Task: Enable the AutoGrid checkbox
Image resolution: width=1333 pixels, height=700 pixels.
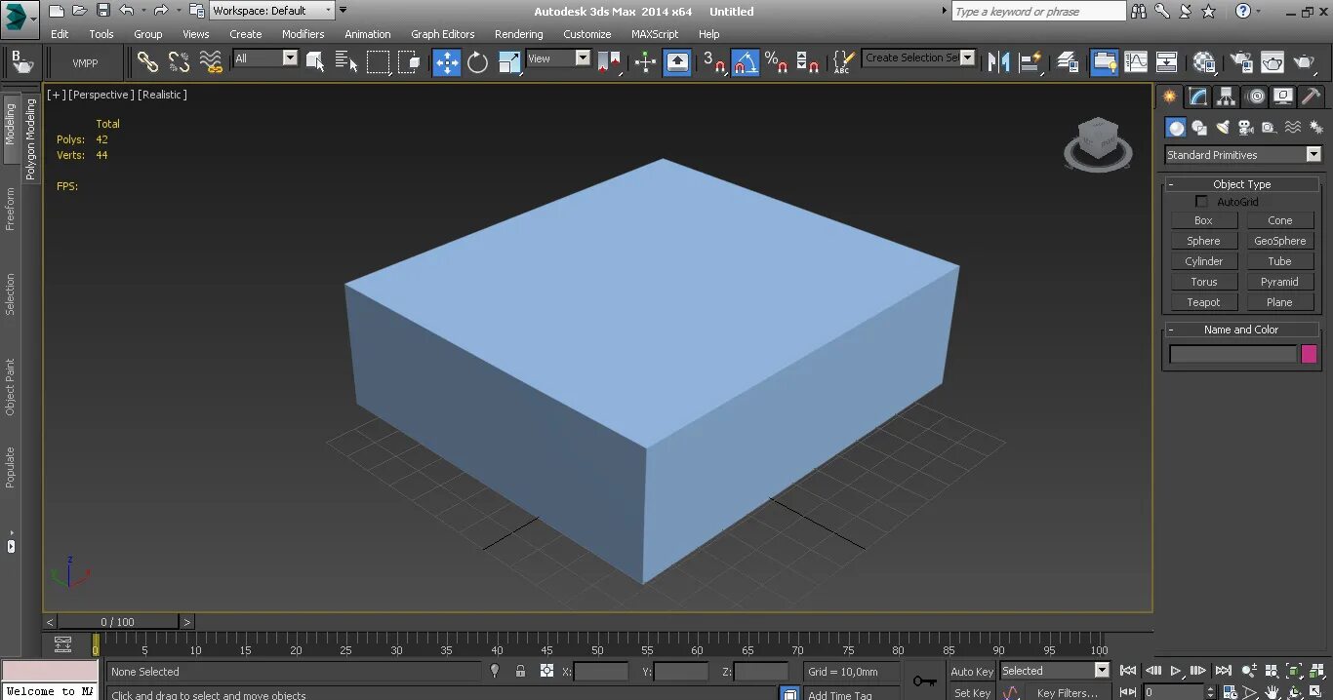Action: (1201, 202)
